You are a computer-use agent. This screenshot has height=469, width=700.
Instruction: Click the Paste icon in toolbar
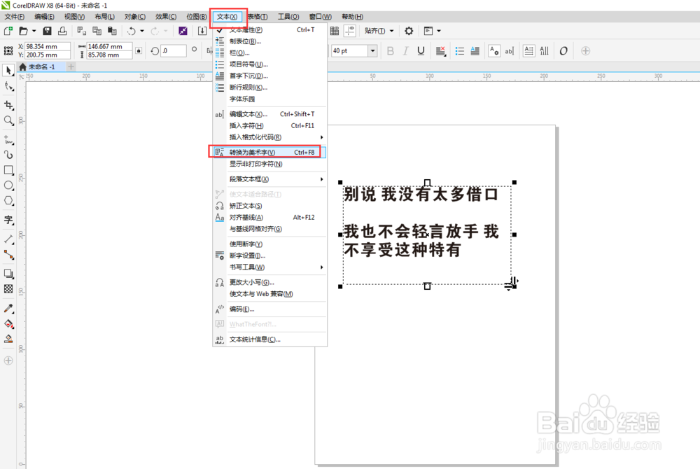pos(112,31)
